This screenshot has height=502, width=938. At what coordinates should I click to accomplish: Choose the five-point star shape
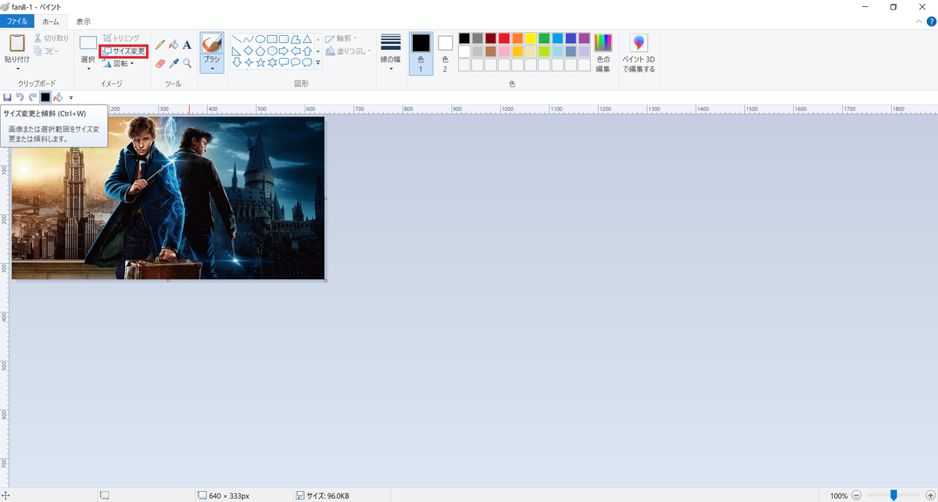coord(260,62)
